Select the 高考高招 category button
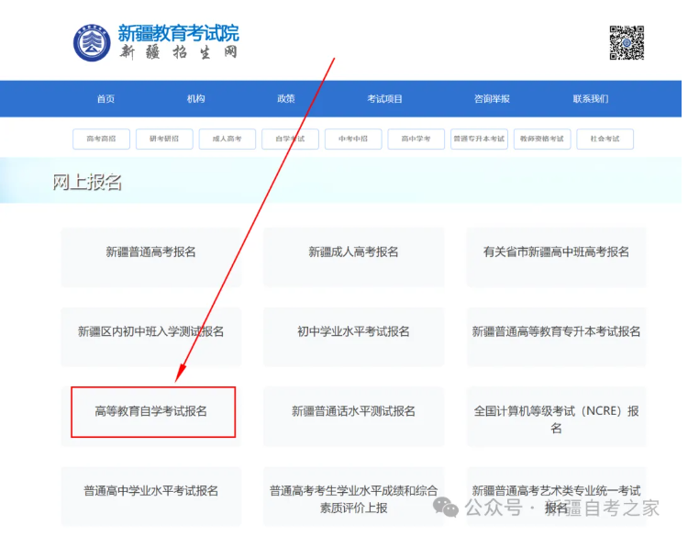688x536 pixels. click(101, 139)
